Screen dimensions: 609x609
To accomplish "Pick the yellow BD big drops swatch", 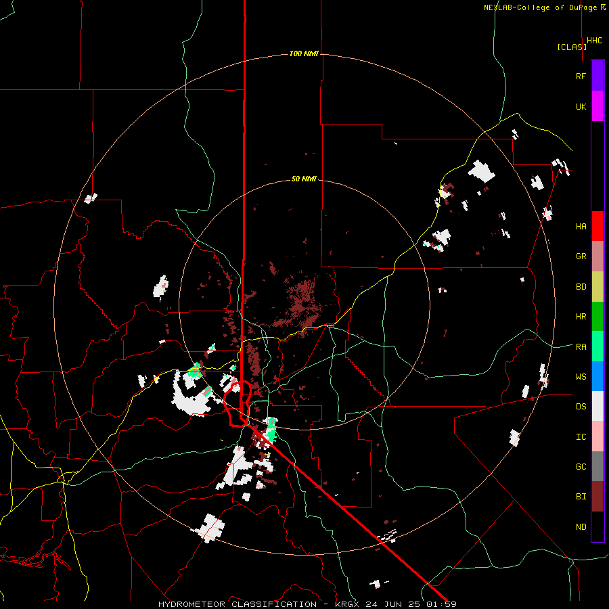I will tap(597, 287).
